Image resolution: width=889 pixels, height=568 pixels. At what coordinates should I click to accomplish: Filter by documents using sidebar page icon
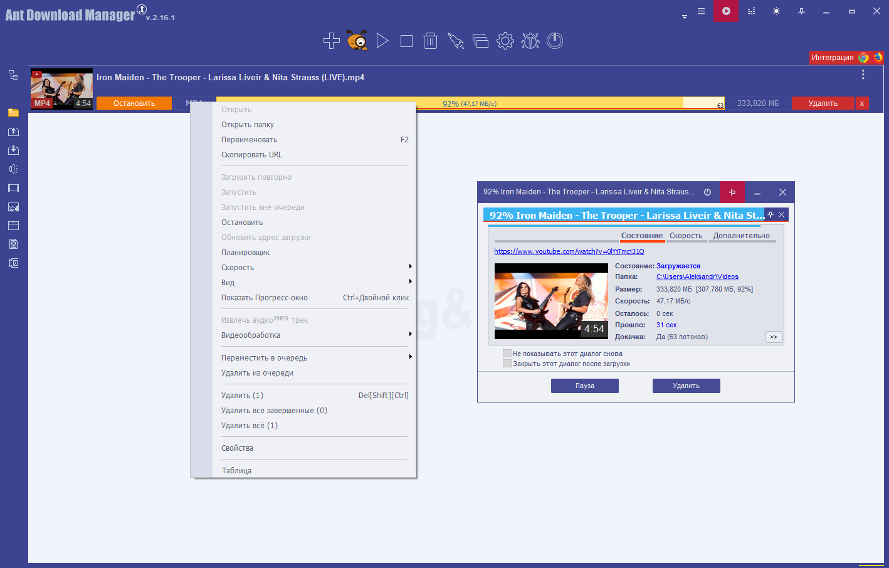tap(13, 245)
